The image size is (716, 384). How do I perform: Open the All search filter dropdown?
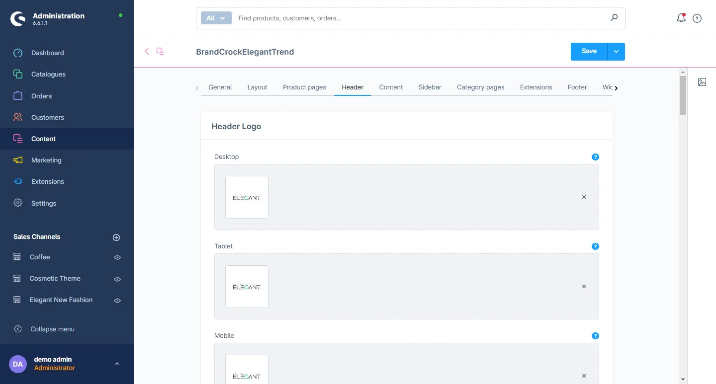click(216, 18)
